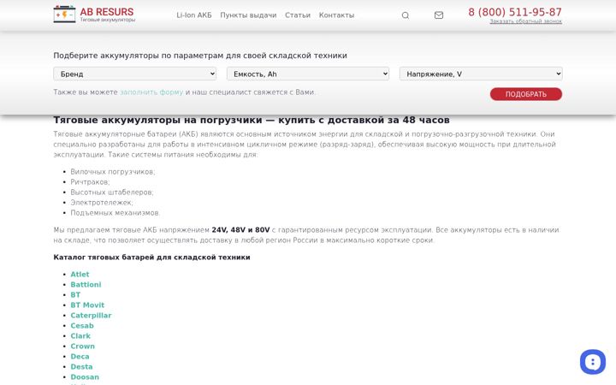Viewport: 616px width, 385px height.
Task: Call phone number 8 (800) 511-95-87
Action: click(515, 12)
